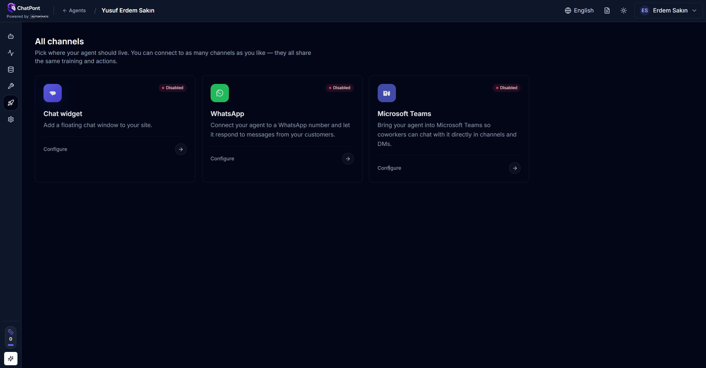Open the document icon in top bar
Viewport: 706px width, 368px height.
(x=607, y=11)
